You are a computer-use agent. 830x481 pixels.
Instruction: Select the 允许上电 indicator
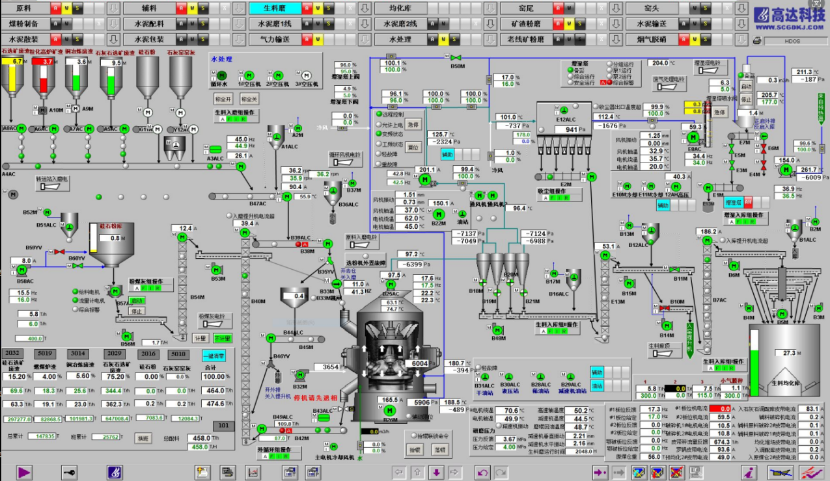point(378,124)
